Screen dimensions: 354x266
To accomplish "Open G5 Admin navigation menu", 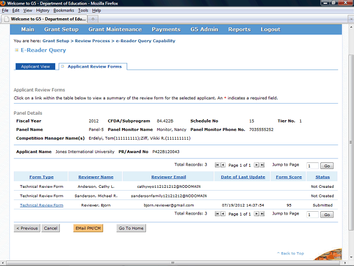I will [x=204, y=29].
